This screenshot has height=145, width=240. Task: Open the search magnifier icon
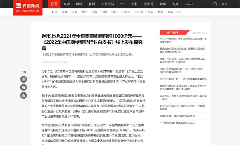pos(215,4)
